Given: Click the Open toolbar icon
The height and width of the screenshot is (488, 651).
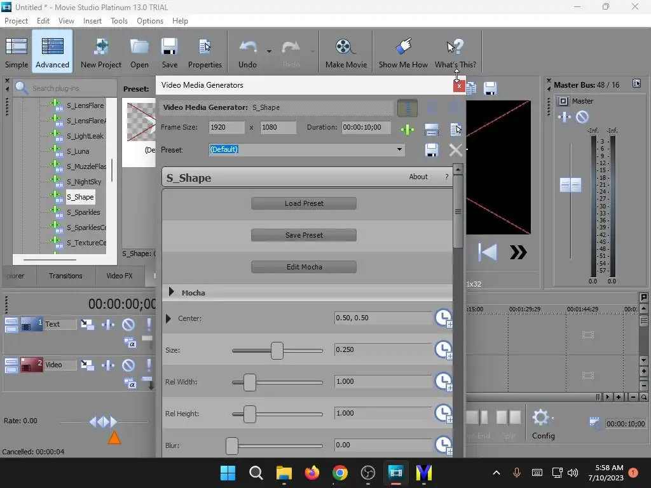Looking at the screenshot, I should 139,53.
